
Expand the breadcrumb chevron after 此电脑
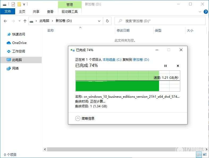pos(52,21)
